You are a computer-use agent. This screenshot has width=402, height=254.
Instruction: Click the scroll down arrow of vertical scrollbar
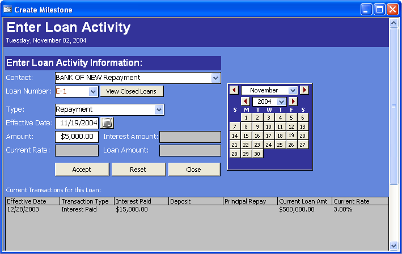coord(393,246)
